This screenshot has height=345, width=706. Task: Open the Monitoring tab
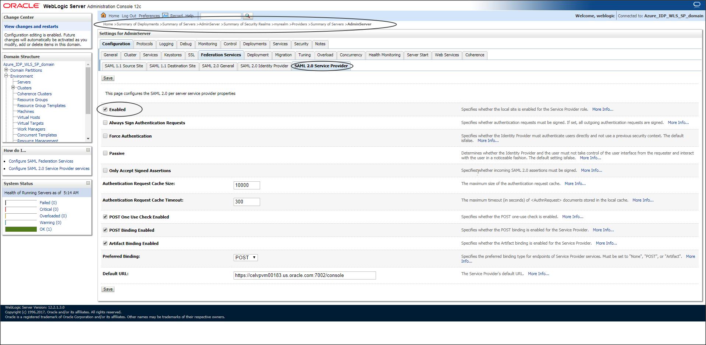207,44
